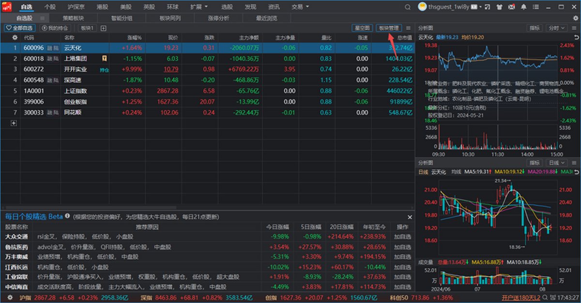Toggle the 全部自选 heart filter
Screen dimensions: 581x303
20,28
